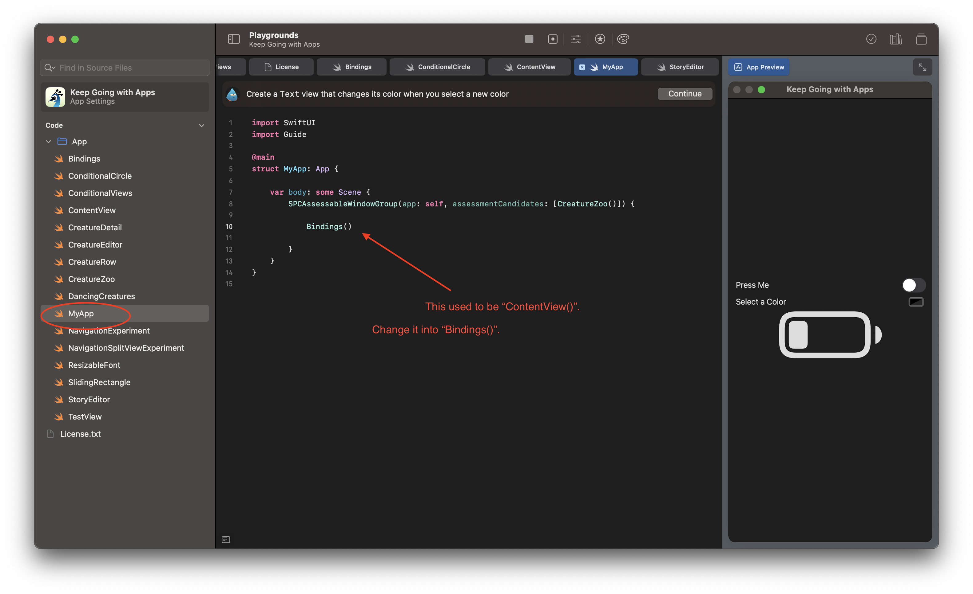The image size is (973, 594).
Task: Switch to the License tab
Action: [281, 67]
